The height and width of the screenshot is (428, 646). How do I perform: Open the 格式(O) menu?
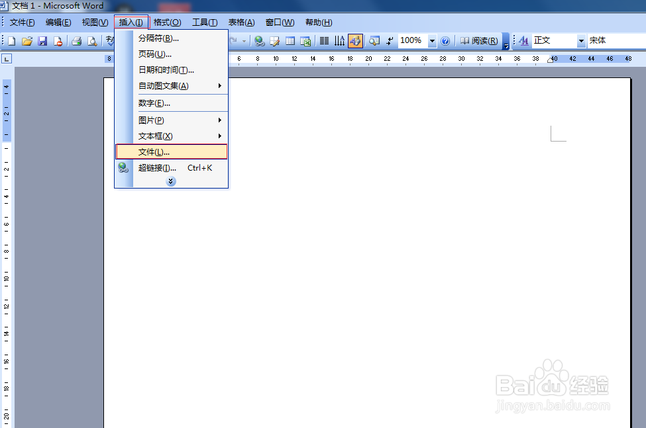click(167, 22)
